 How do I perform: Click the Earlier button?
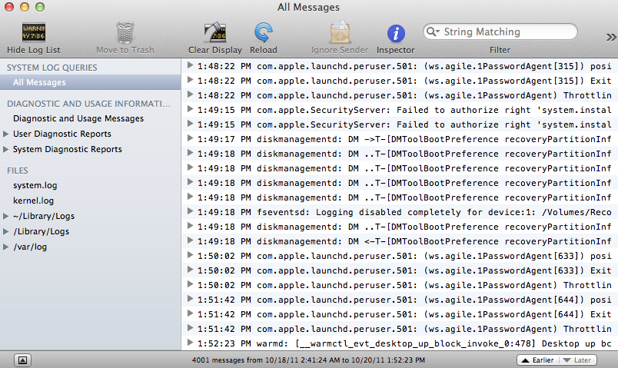[537, 360]
